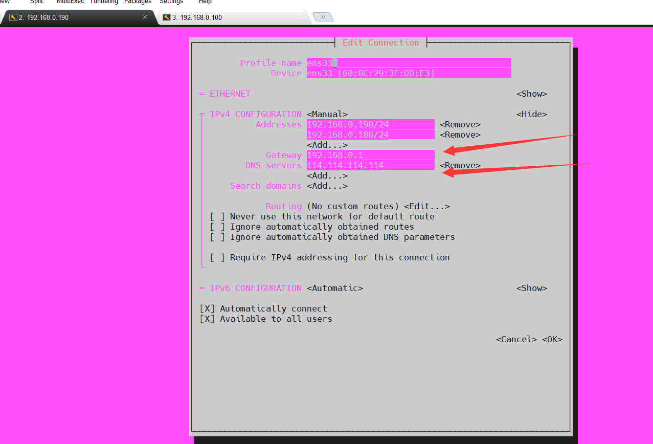Add another IPv4 address

pos(327,145)
